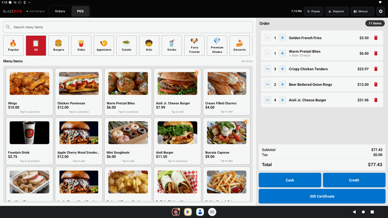This screenshot has height=218, width=388.
Task: Click the Aioli Burgers store indicator
Action: [36, 11]
